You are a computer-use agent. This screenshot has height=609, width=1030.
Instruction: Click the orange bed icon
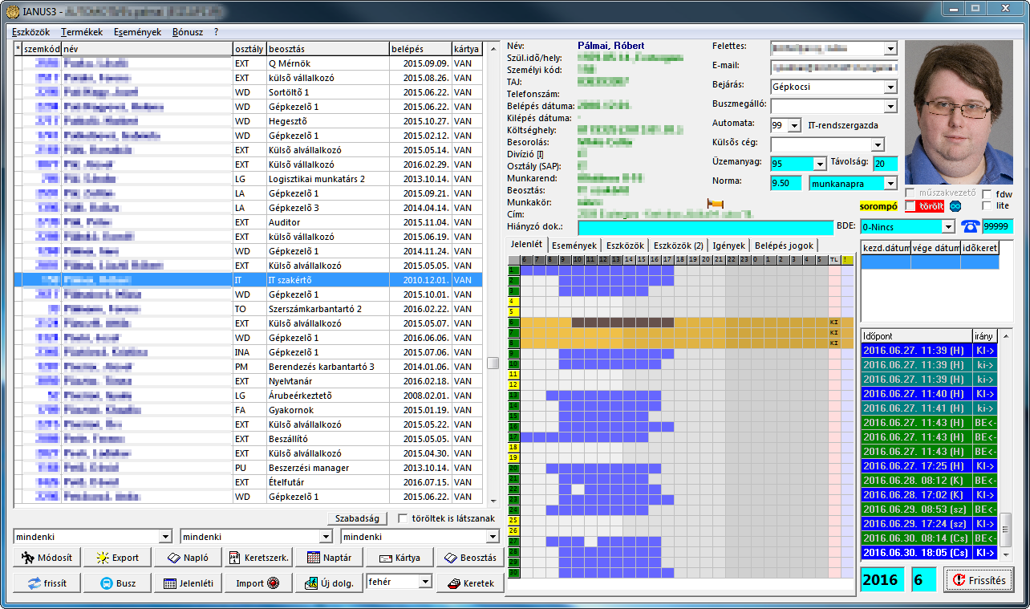pyautogui.click(x=715, y=203)
